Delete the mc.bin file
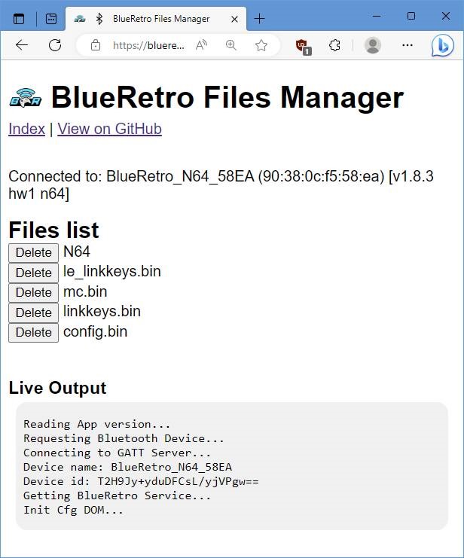 33,292
